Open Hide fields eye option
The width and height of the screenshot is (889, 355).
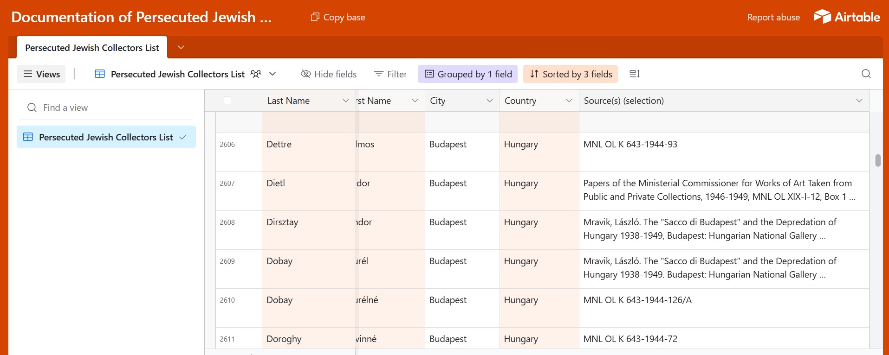coord(329,74)
